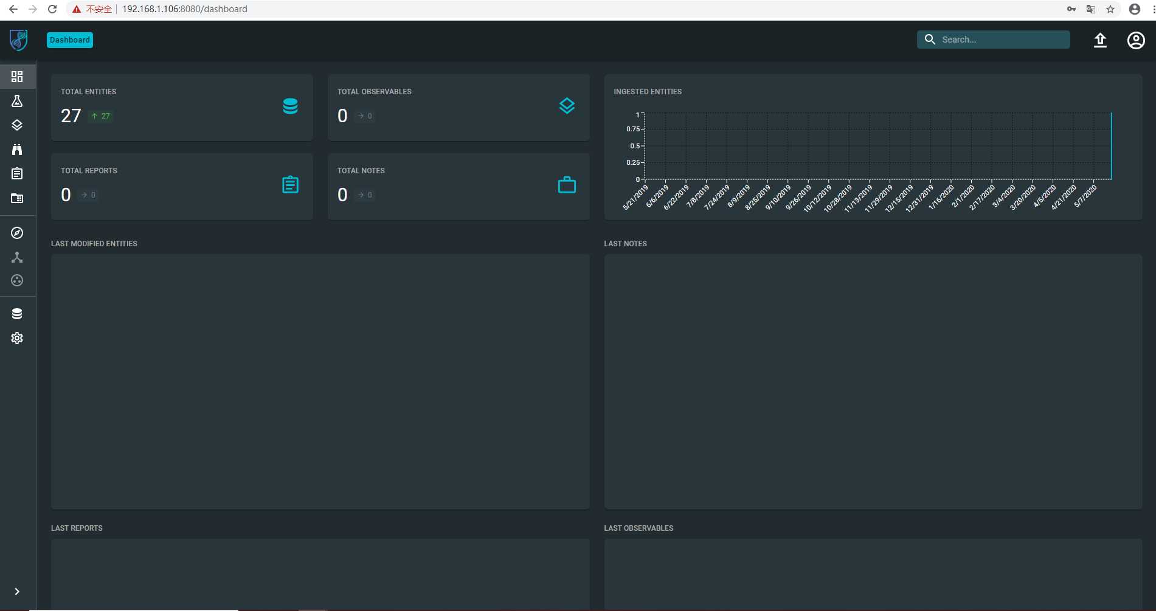This screenshot has width=1156, height=611.
Task: Click the Last Notes heading
Action: coord(625,244)
